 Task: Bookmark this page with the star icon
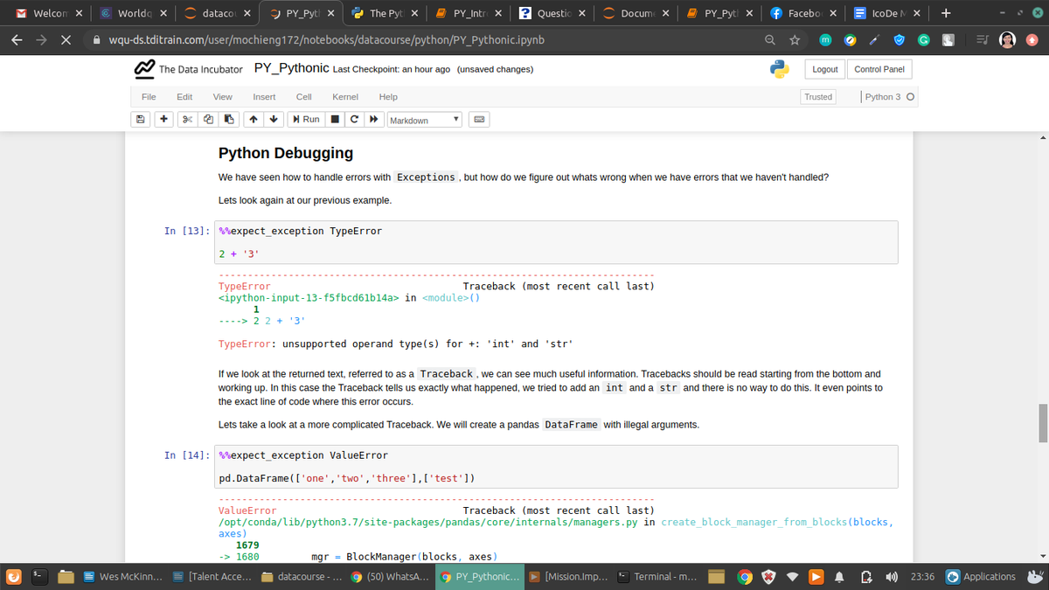point(793,40)
